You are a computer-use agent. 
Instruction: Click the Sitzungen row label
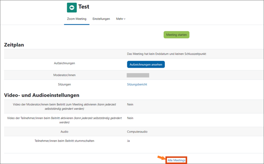64,84
